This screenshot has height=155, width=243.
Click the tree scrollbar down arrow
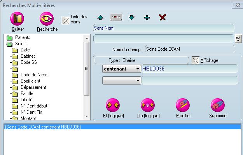pyautogui.click(x=87, y=116)
